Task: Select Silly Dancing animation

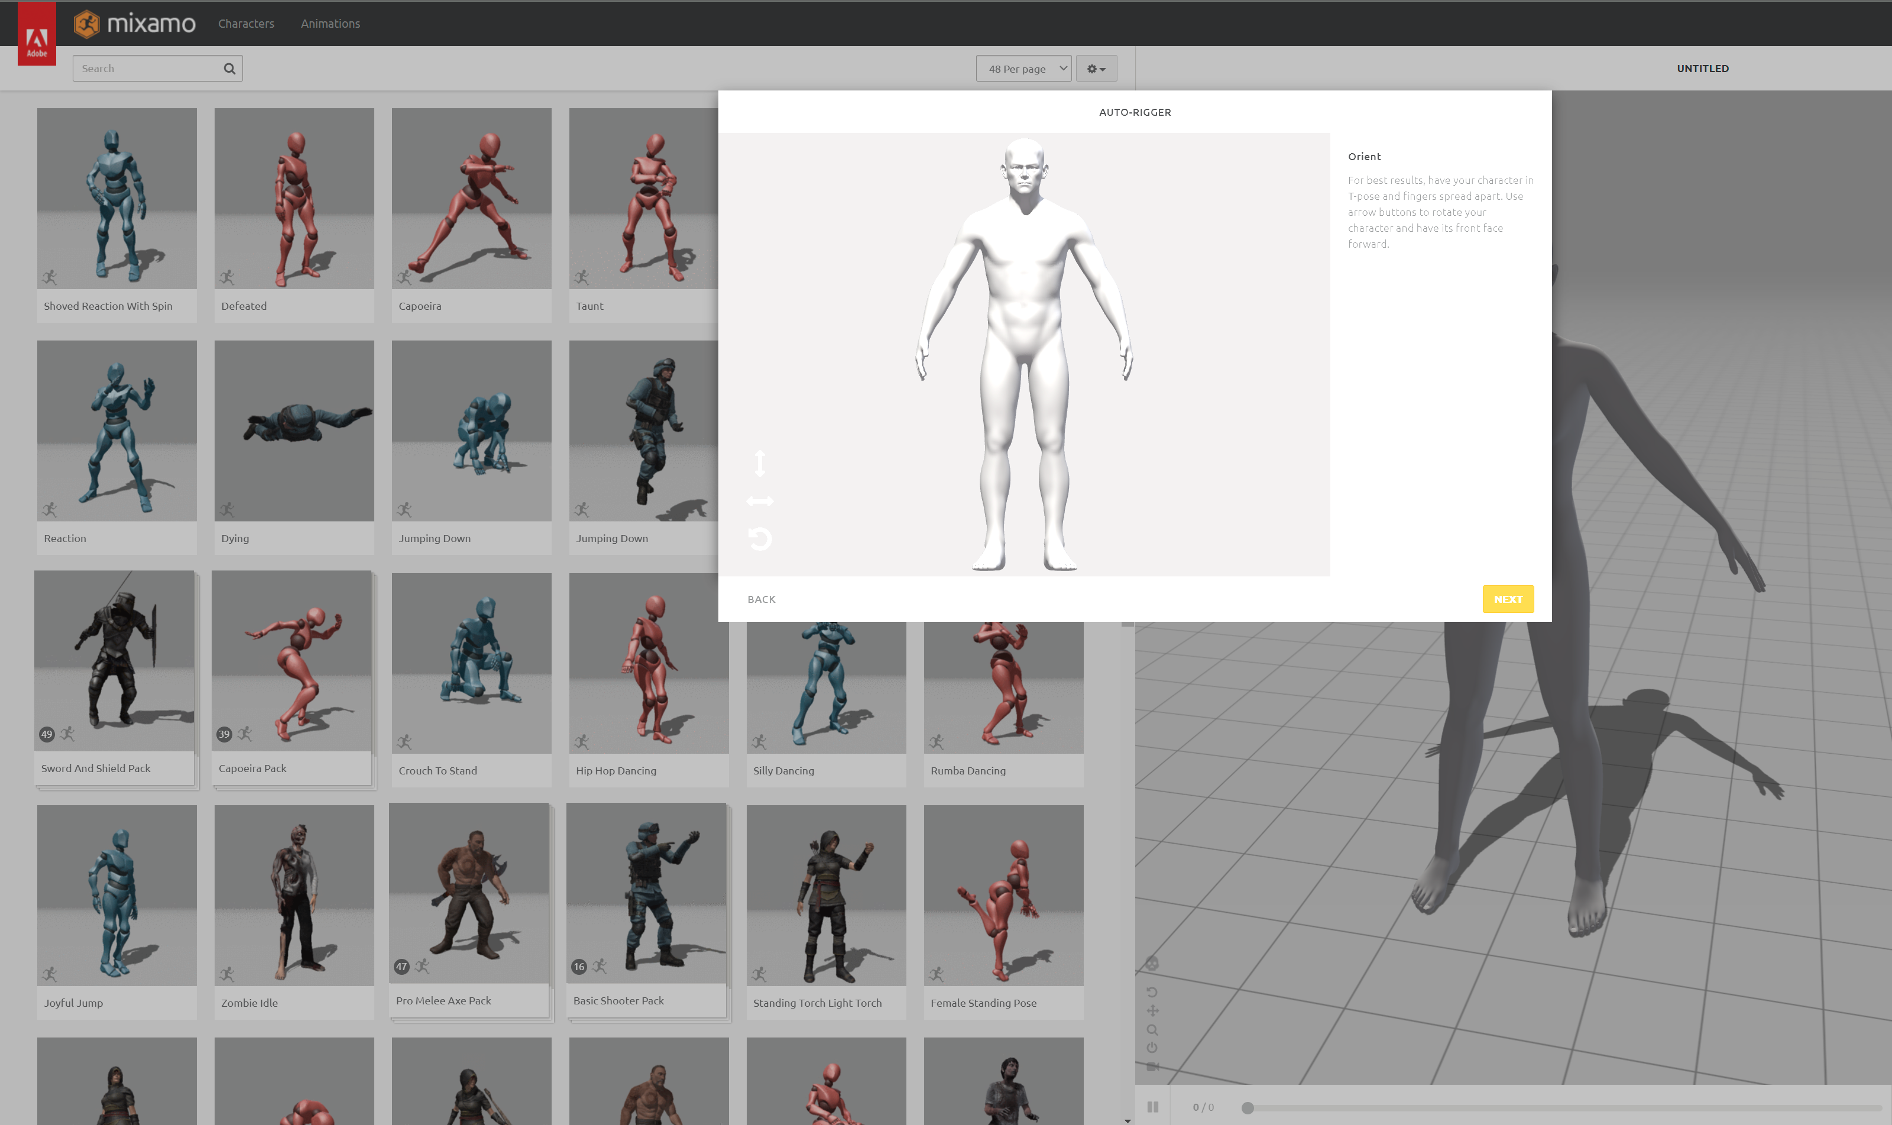Action: [826, 704]
